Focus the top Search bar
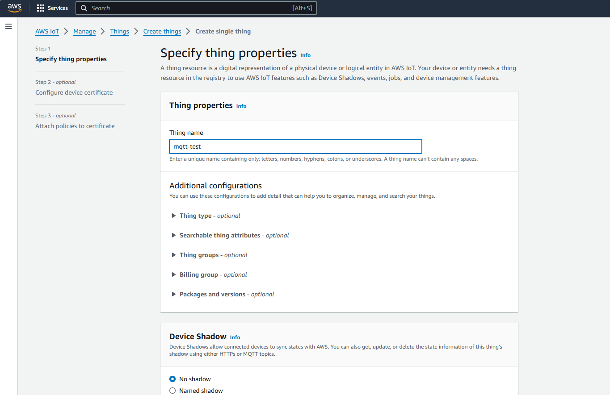 click(x=196, y=8)
